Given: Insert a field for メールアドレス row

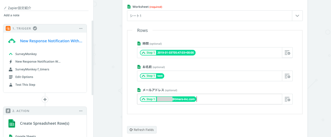Looking at the screenshot, I should click(287, 99).
